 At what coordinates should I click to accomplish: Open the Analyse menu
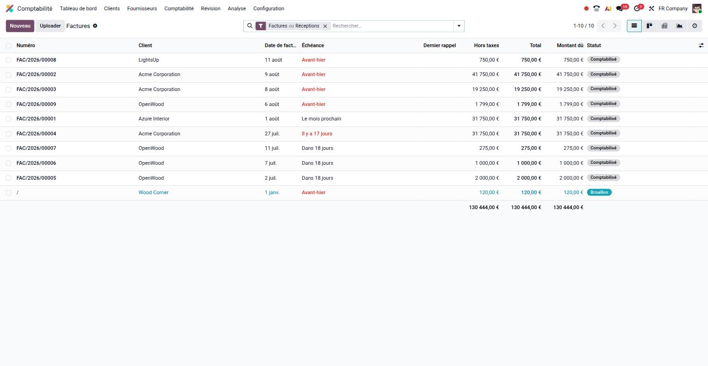tap(237, 8)
